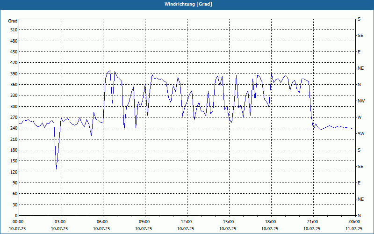Click the 360 degree axis label
This screenshot has height=234, width=374.
click(14, 85)
